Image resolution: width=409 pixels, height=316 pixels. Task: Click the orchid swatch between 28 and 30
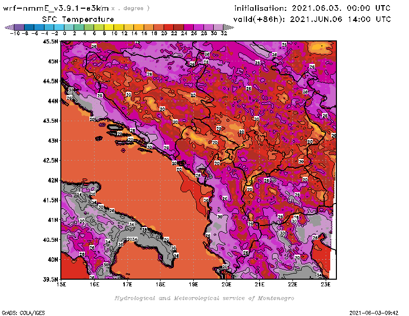(x=208, y=27)
